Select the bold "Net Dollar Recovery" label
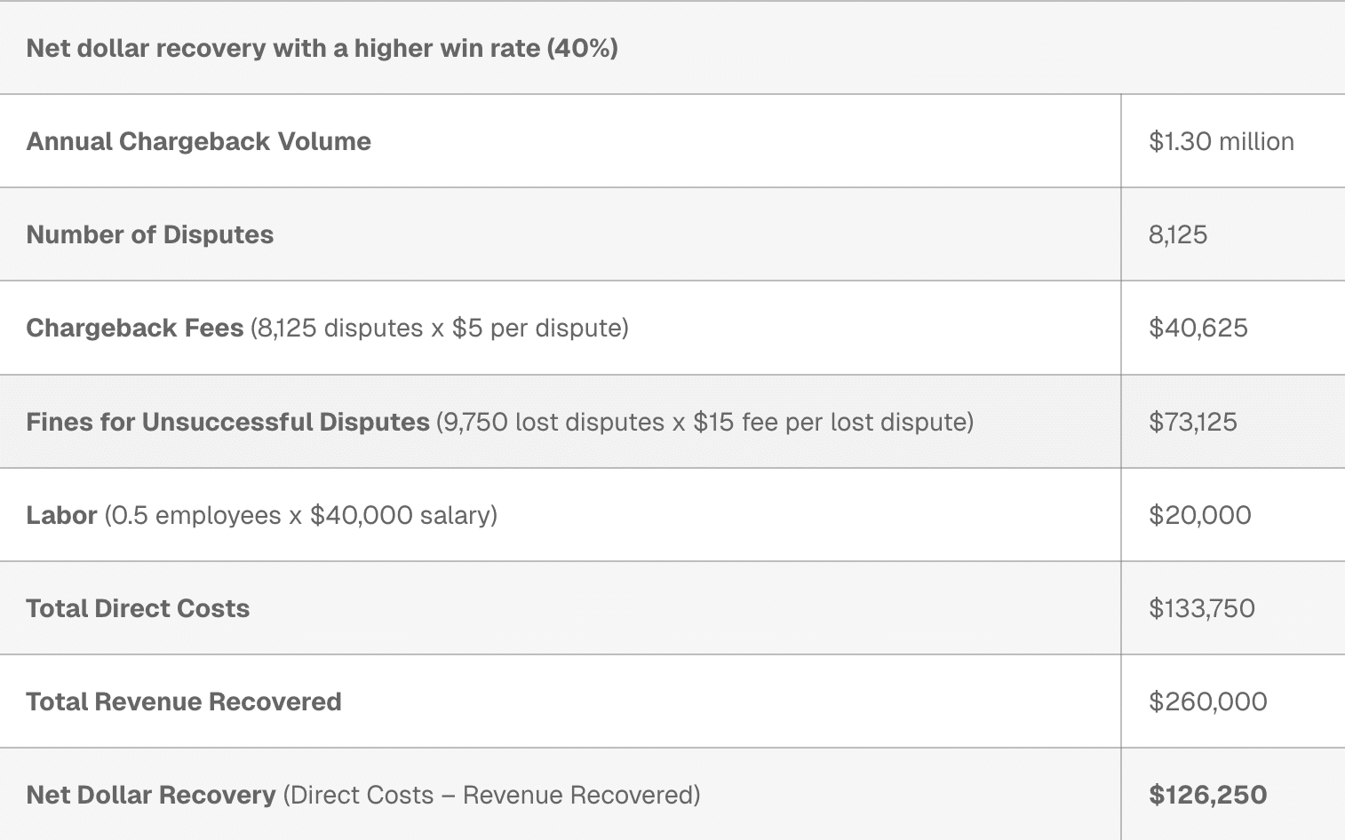1345x840 pixels. pyautogui.click(x=151, y=795)
